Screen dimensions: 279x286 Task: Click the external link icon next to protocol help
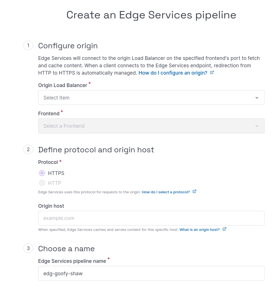click(x=194, y=191)
